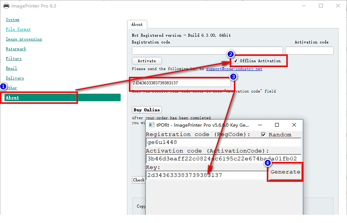Click the 'Key:' label in keygen
This screenshot has width=347, height=223.
[x=153, y=168]
